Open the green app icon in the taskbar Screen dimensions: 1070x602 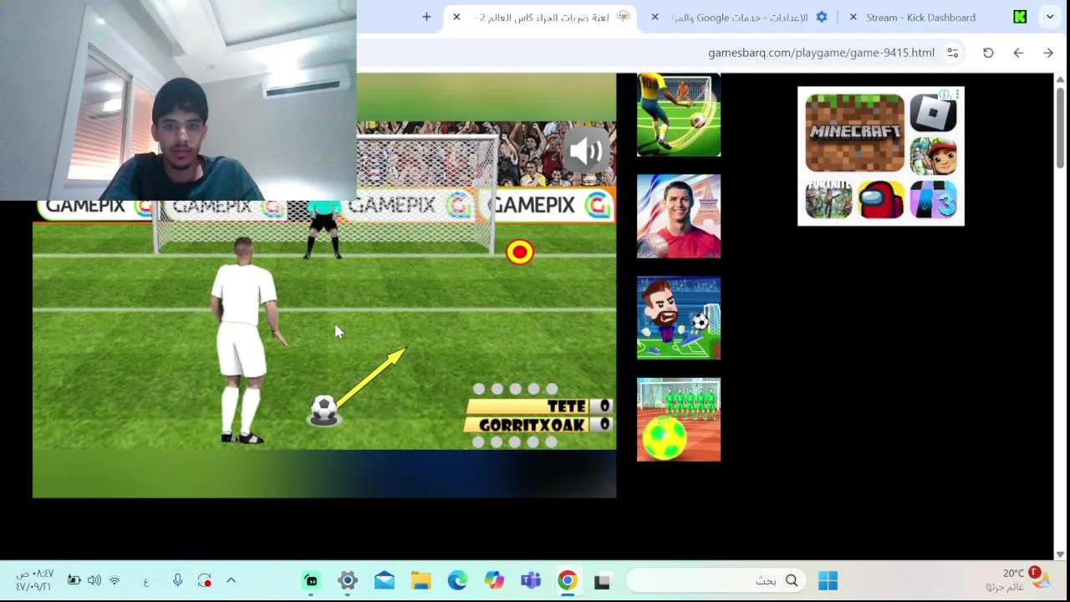coord(311,580)
